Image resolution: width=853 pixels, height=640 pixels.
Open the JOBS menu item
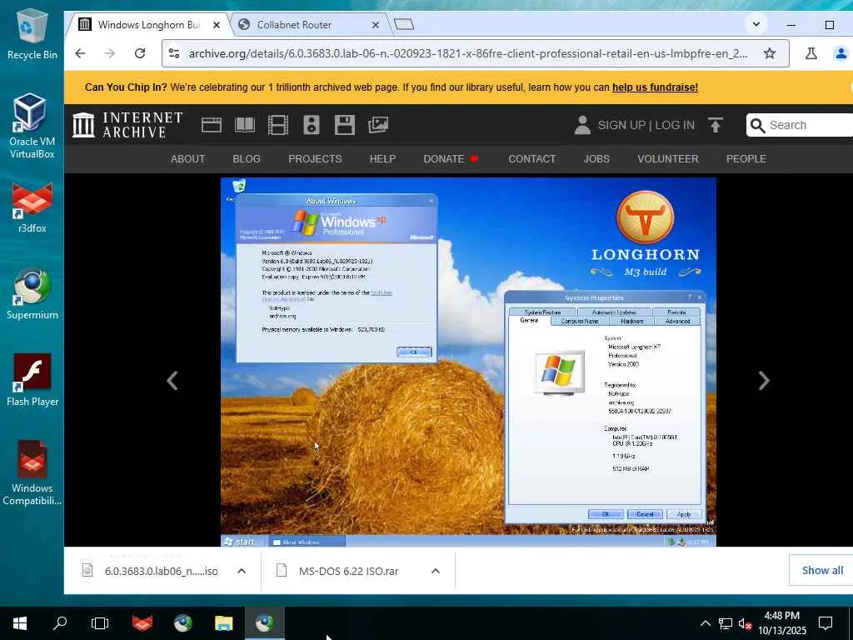click(x=596, y=159)
